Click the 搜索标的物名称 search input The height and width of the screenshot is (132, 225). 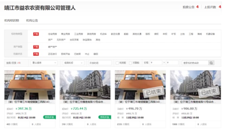point(195,63)
